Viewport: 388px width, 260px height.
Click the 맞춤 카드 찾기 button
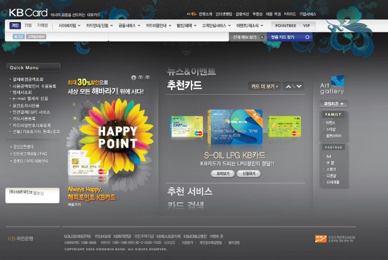[289, 37]
